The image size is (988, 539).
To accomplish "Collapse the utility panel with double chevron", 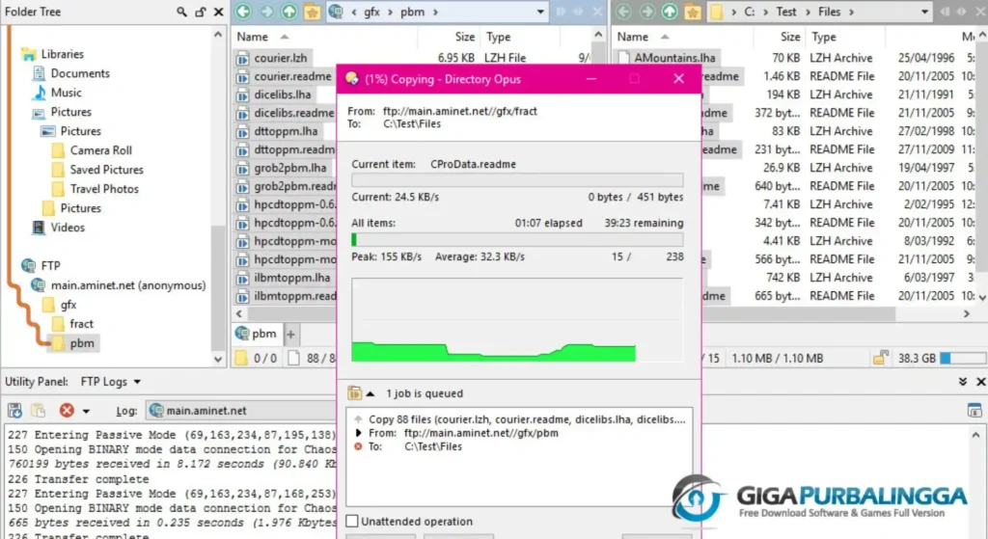I will 963,382.
